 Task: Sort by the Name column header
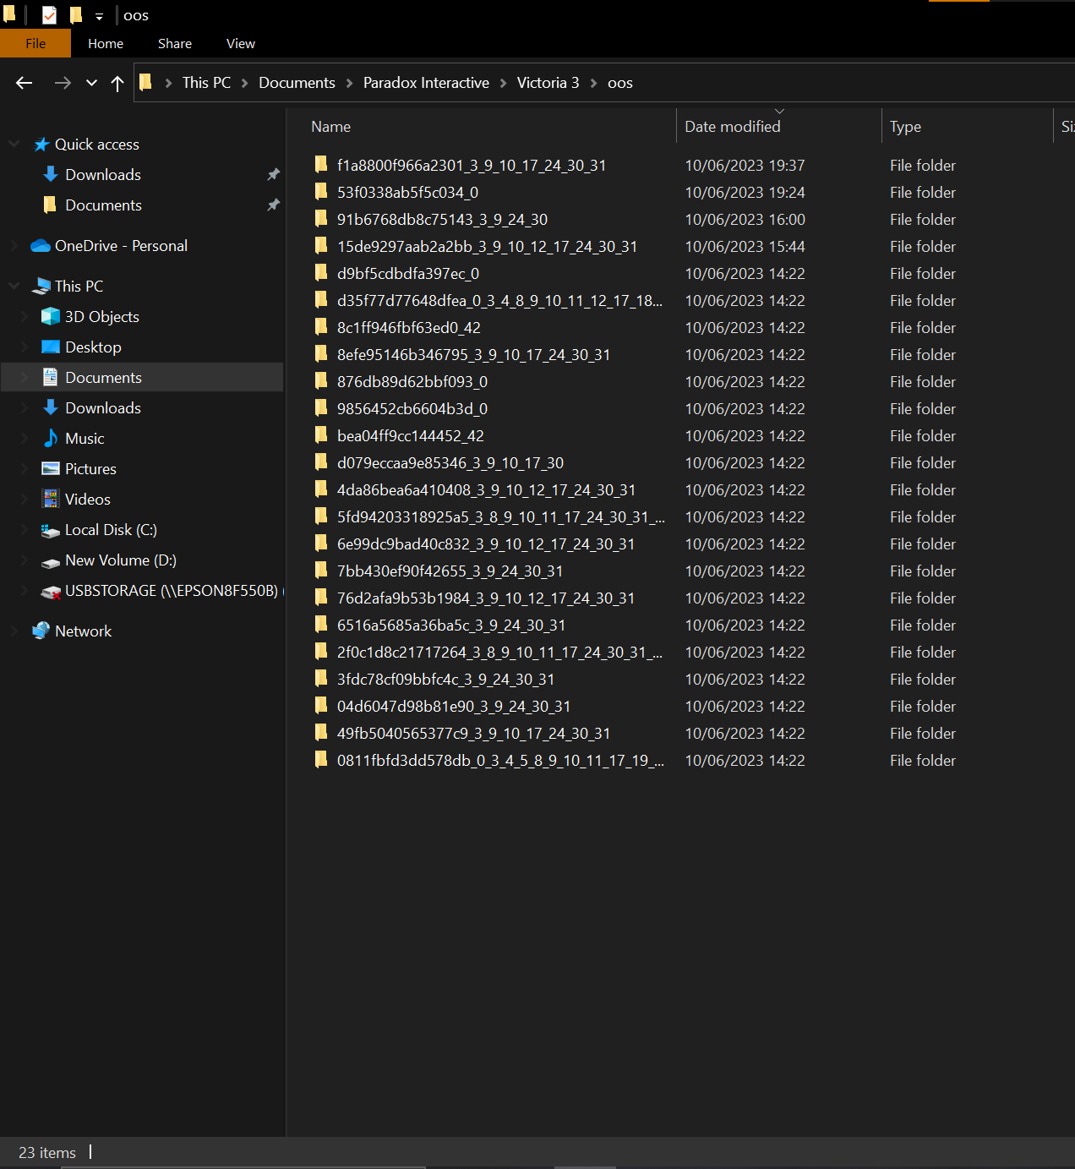[330, 127]
